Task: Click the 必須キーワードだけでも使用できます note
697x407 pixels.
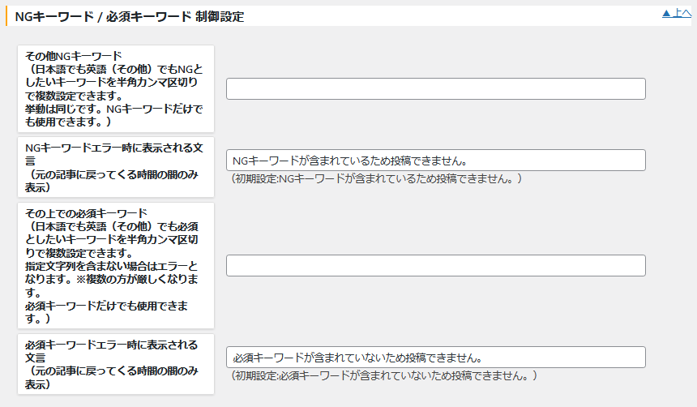Action: click(x=107, y=306)
